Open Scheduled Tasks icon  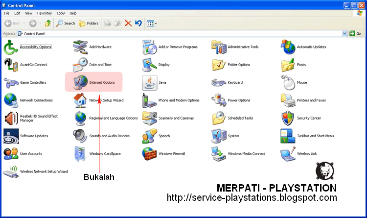[219, 118]
